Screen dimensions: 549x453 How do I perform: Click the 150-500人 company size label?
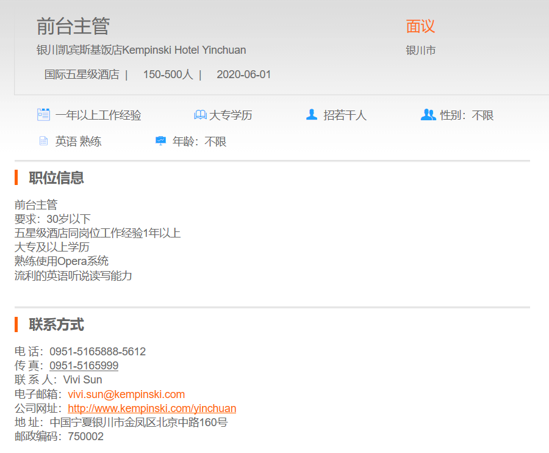pyautogui.click(x=168, y=74)
